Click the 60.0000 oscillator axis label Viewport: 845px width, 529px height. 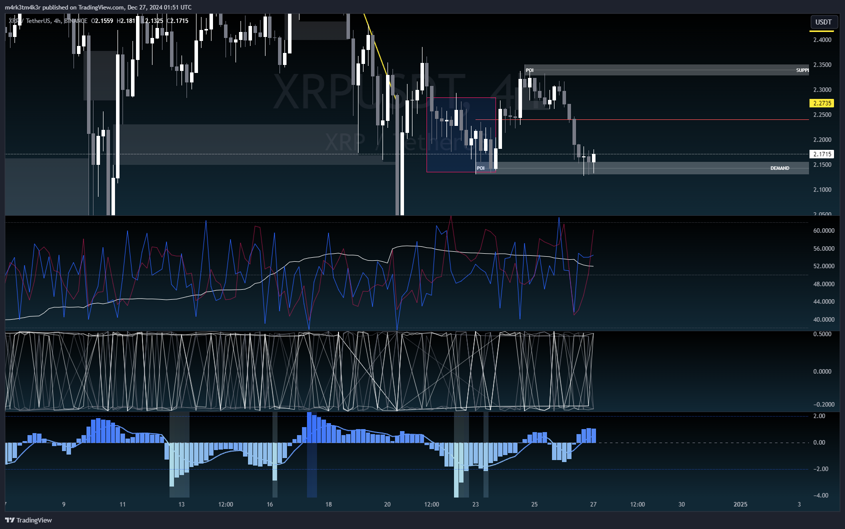pyautogui.click(x=823, y=231)
